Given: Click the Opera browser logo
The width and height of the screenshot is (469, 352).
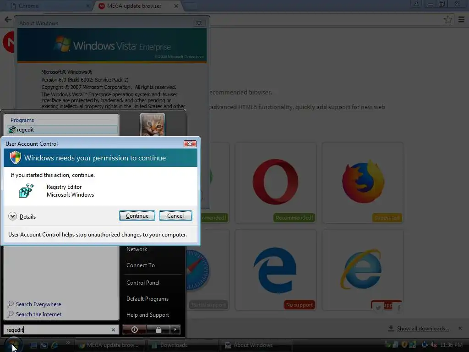Looking at the screenshot, I should click(x=275, y=182).
